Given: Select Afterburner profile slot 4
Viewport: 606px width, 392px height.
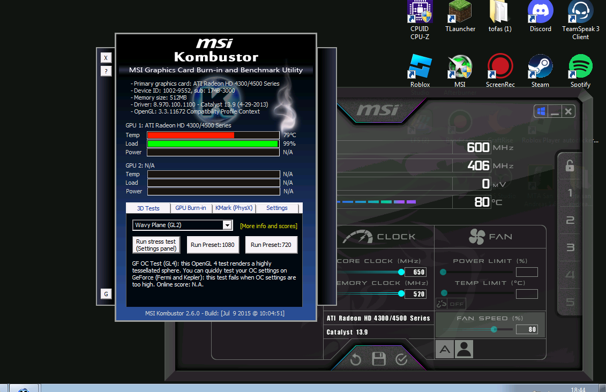Looking at the screenshot, I should coord(570,275).
